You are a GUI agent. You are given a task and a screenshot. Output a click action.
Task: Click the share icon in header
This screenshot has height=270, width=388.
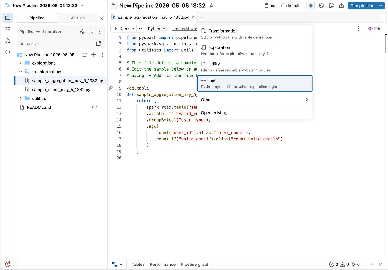(x=342, y=6)
